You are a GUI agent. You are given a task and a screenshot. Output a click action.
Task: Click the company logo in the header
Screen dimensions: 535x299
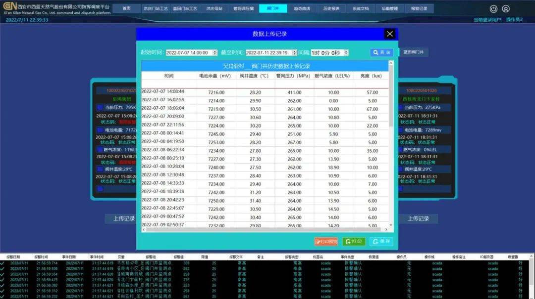click(x=10, y=6)
